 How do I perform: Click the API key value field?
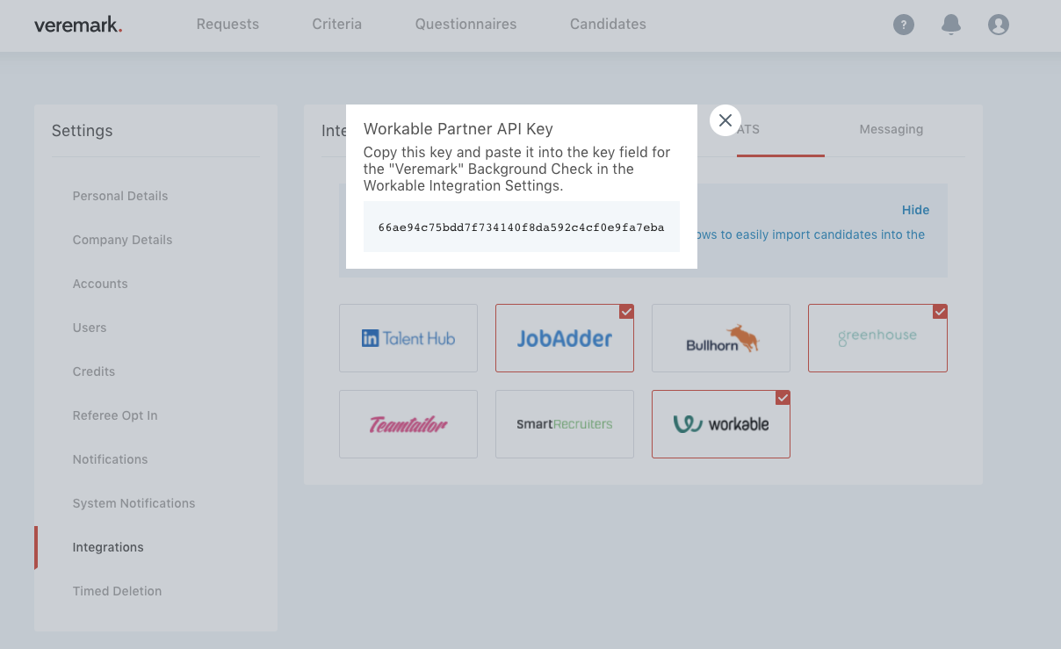point(522,227)
